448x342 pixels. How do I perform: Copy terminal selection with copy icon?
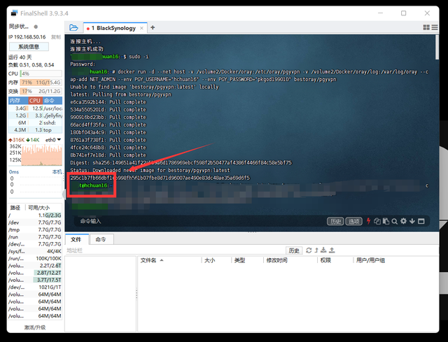pos(377,221)
